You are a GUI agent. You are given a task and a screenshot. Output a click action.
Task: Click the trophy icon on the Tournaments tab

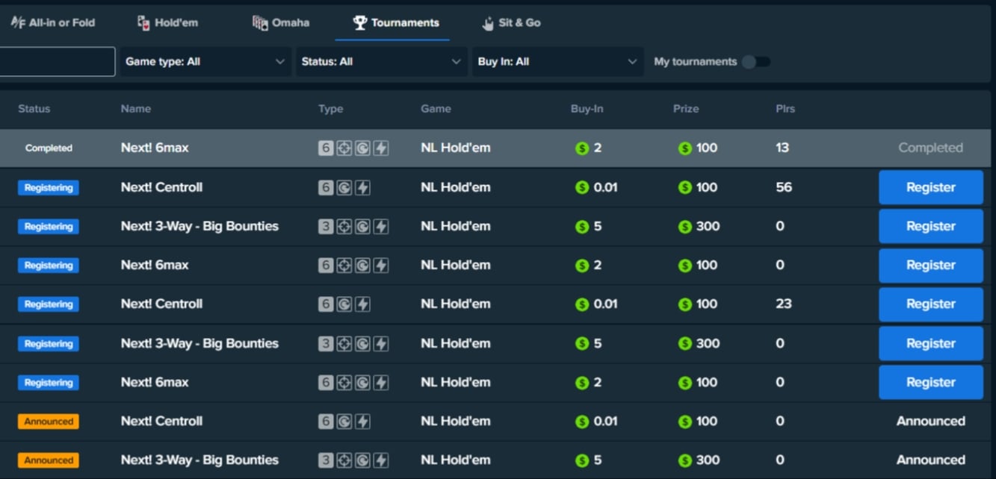[x=360, y=22]
